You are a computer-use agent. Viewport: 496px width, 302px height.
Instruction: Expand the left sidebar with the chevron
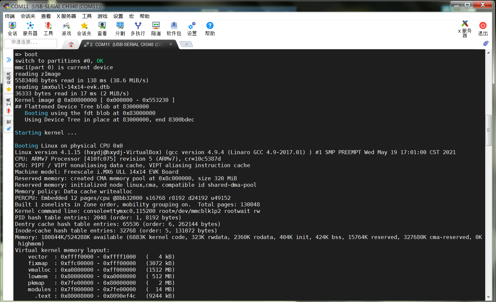tap(8, 60)
